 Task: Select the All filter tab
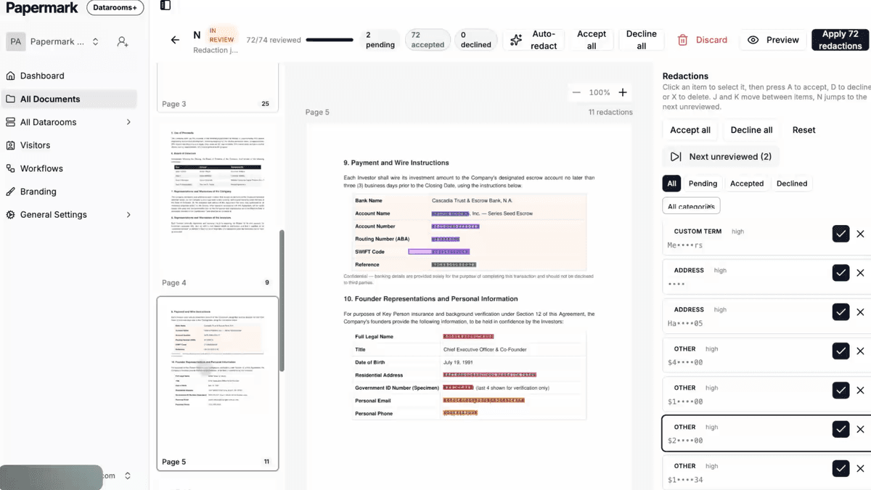(671, 184)
